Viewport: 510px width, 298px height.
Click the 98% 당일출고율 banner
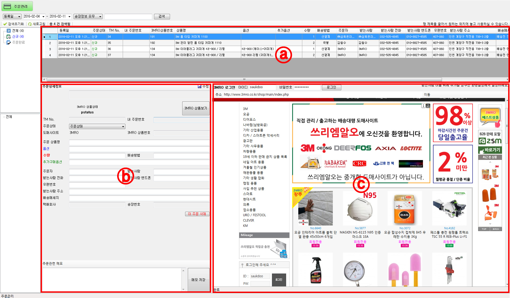453,123
